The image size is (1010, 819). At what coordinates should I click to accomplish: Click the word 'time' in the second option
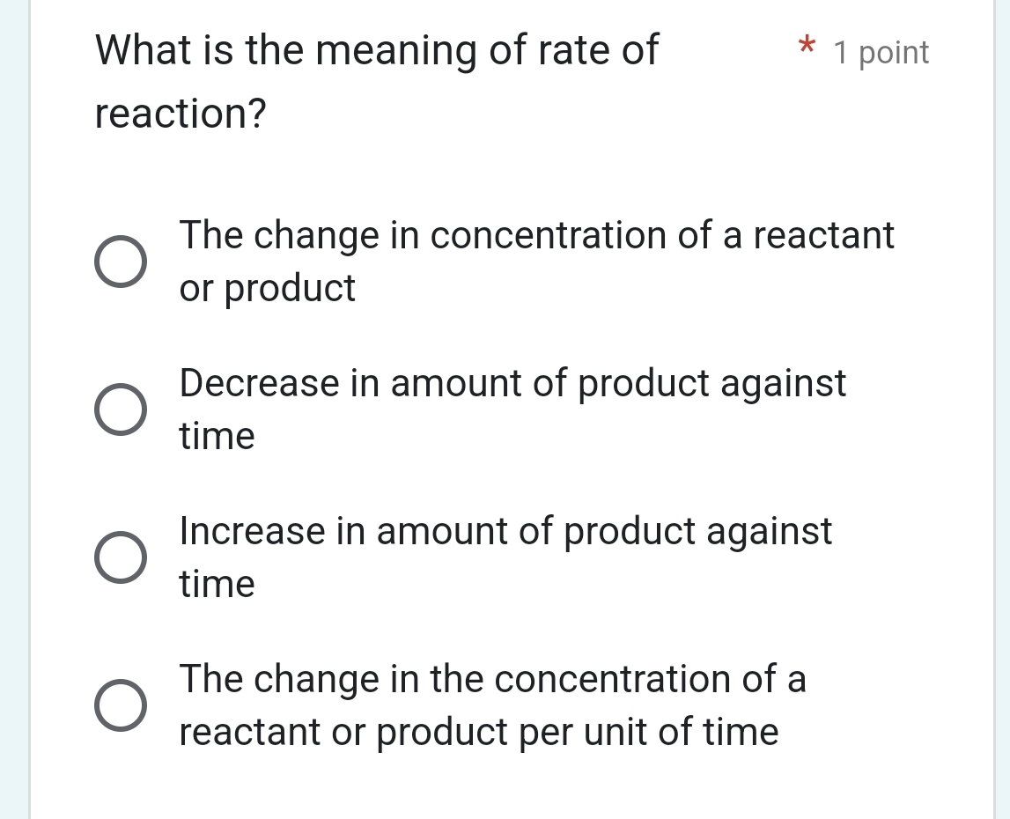(x=216, y=436)
